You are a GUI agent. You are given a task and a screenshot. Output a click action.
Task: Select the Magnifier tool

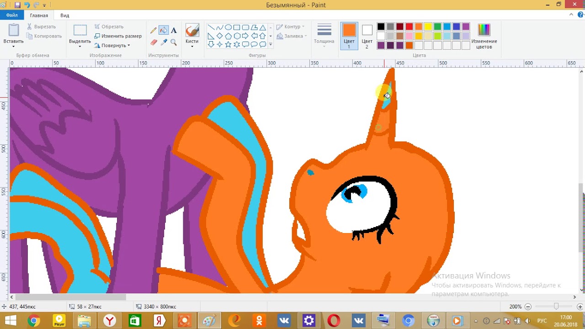[174, 42]
